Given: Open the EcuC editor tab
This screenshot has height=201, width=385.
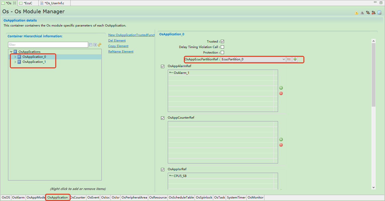Looking at the screenshot, I should [x=28, y=3].
